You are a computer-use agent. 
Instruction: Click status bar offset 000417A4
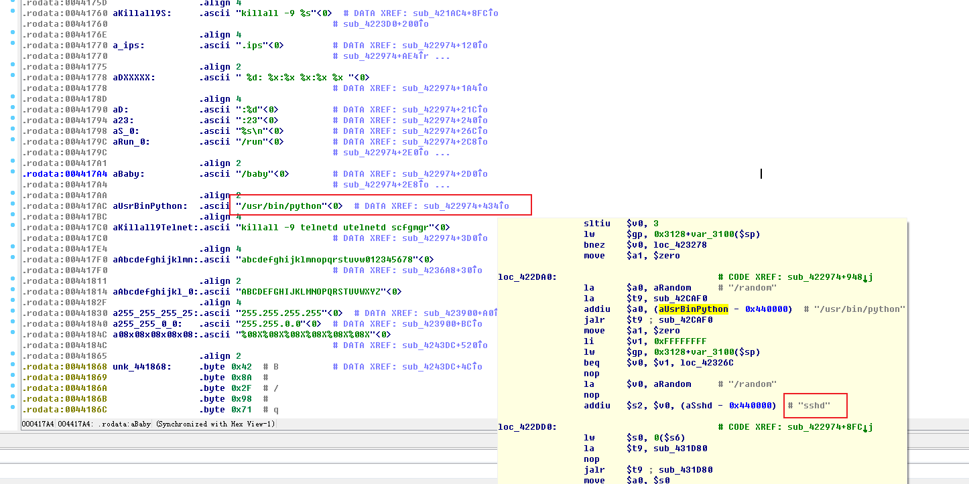click(x=38, y=424)
